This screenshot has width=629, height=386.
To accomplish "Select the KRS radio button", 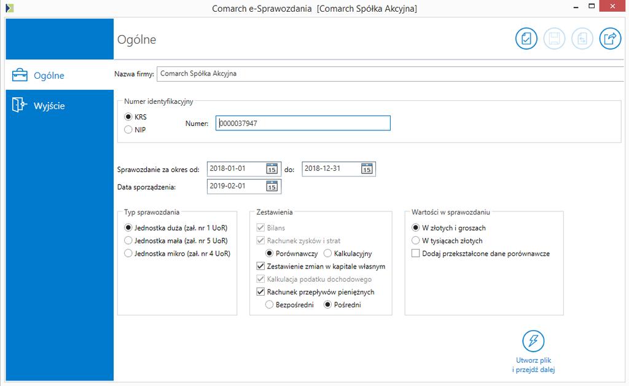I will [x=128, y=117].
